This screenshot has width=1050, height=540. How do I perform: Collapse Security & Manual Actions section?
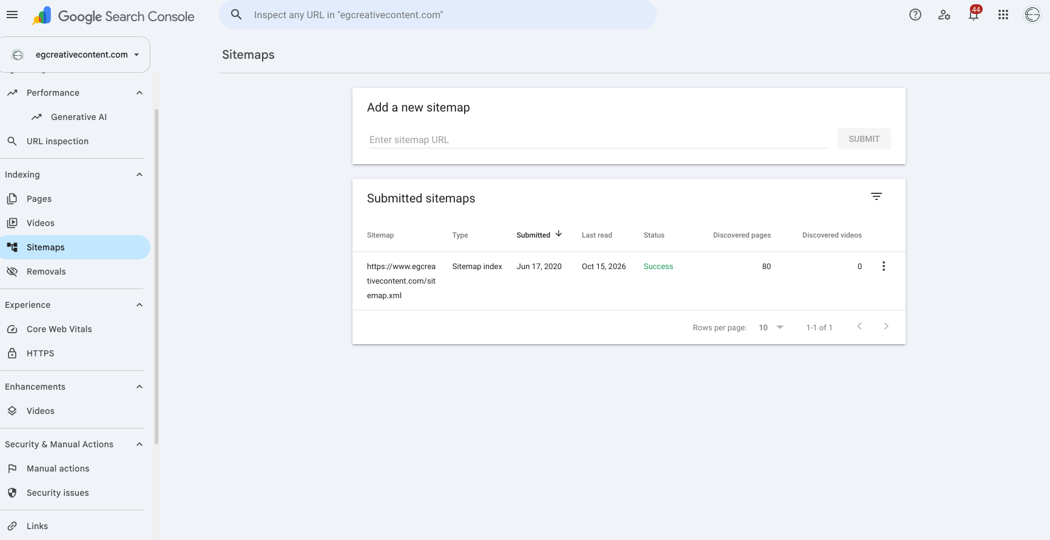[140, 444]
